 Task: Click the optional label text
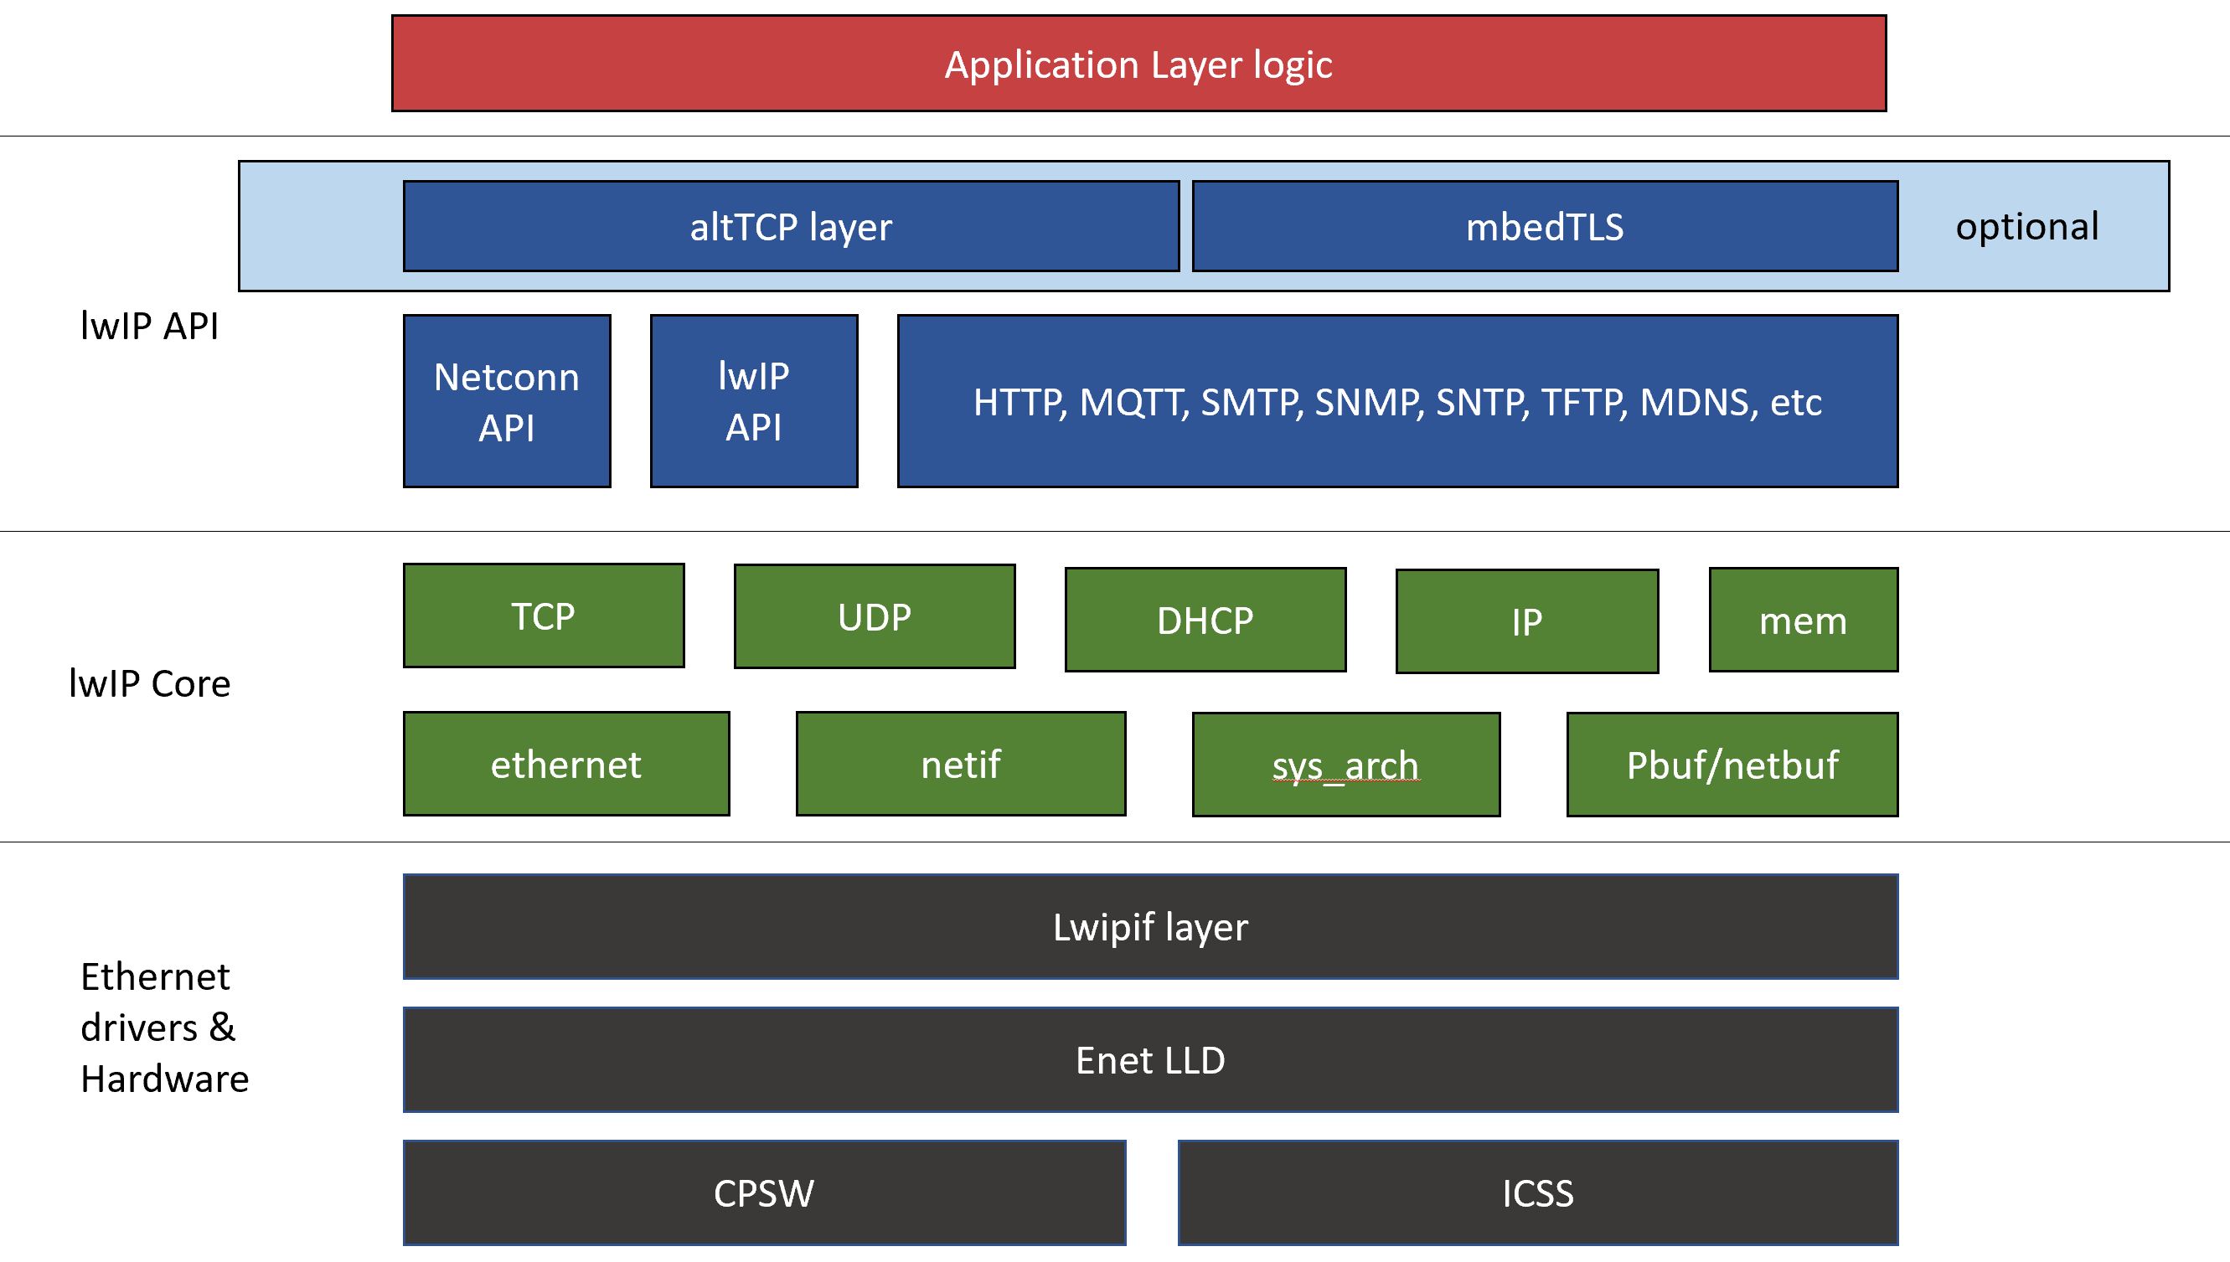pyautogui.click(x=2026, y=227)
